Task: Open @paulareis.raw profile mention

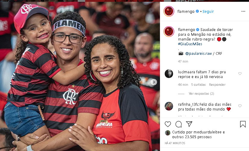Action: pyautogui.click(x=198, y=54)
